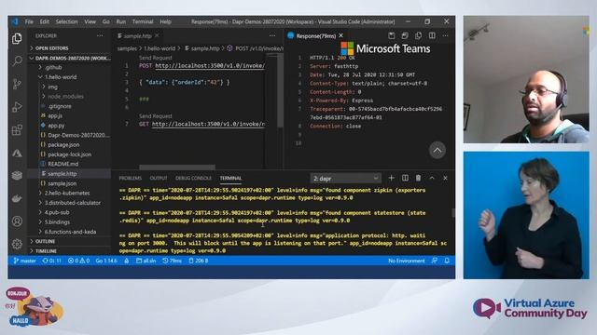Expand the 4.pub-sub folder

pyautogui.click(x=57, y=212)
